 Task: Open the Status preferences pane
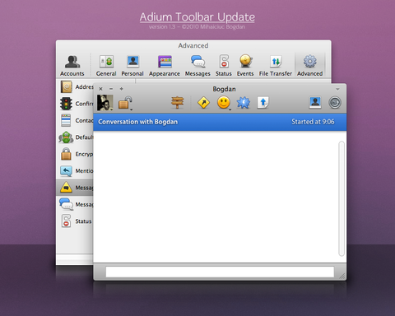(x=224, y=65)
